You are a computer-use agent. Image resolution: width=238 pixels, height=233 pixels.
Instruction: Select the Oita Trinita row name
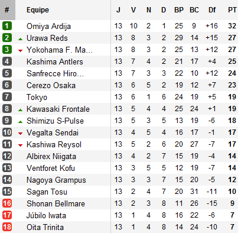tap(45, 227)
